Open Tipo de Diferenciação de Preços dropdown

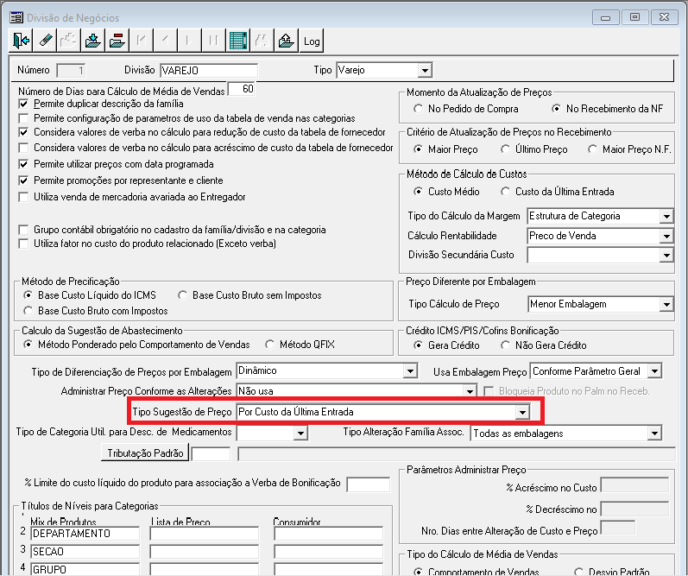410,371
